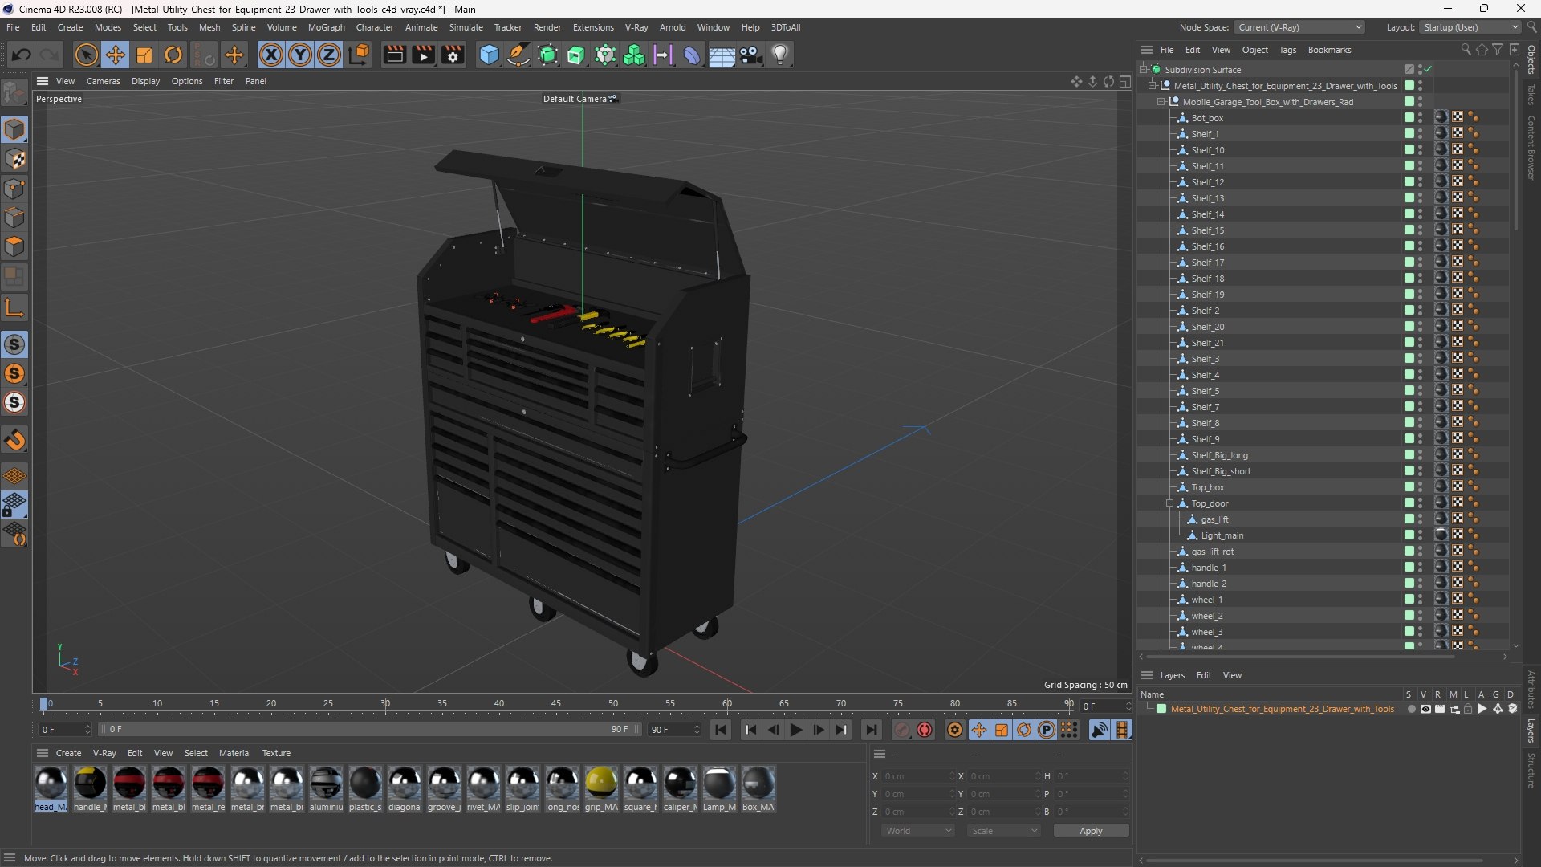This screenshot has height=867, width=1541.
Task: Toggle layer visibility eye icon
Action: tap(1425, 710)
